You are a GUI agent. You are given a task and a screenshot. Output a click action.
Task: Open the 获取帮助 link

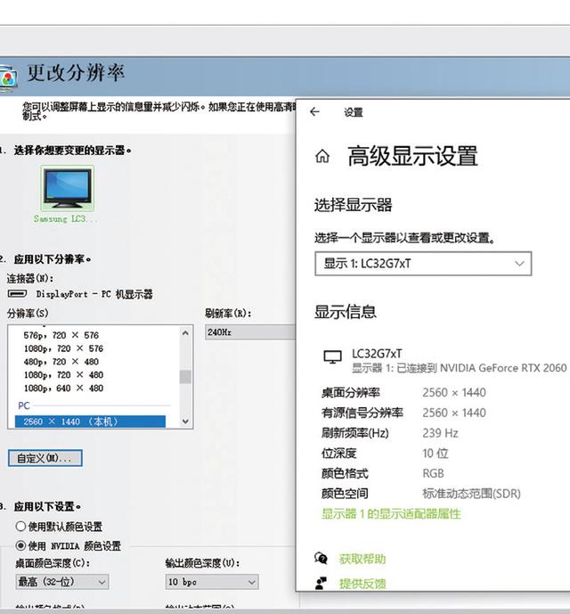pos(362,559)
